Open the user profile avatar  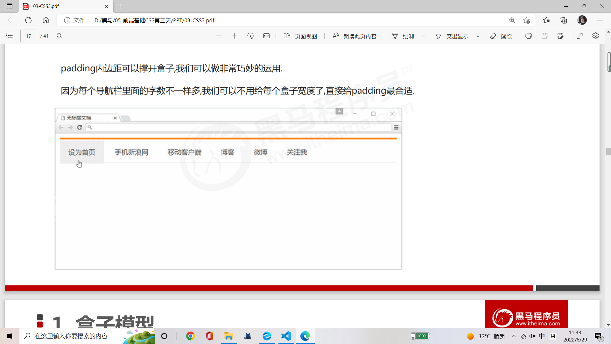[x=582, y=20]
